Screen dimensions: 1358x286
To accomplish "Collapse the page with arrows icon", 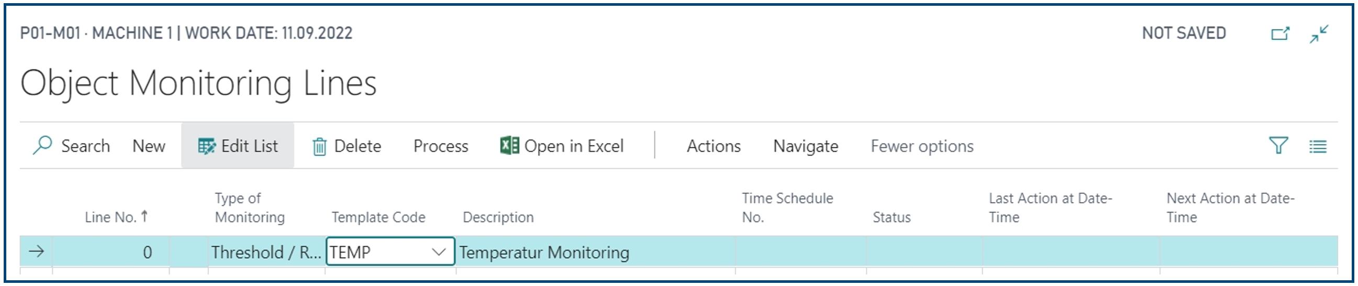I will click(1319, 34).
